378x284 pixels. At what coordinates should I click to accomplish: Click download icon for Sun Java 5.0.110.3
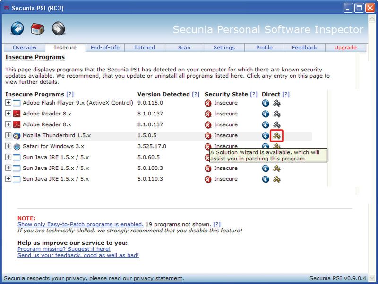click(266, 179)
